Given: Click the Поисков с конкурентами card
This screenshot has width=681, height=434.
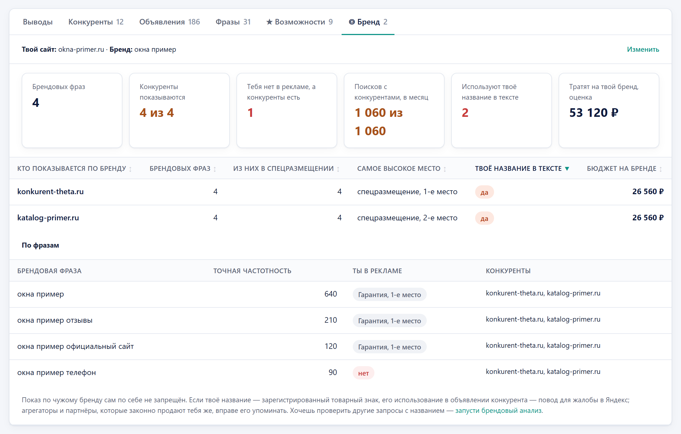Looking at the screenshot, I should click(394, 110).
